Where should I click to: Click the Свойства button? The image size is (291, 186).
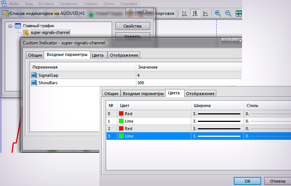pyautogui.click(x=132, y=26)
